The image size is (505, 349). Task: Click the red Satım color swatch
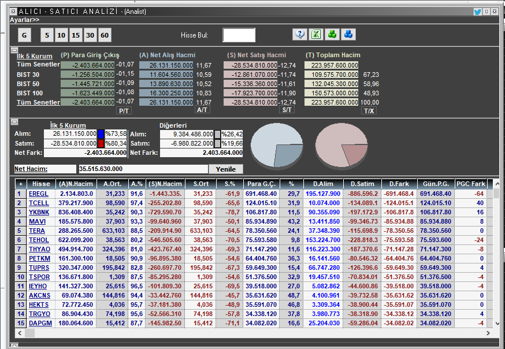pyautogui.click(x=101, y=143)
